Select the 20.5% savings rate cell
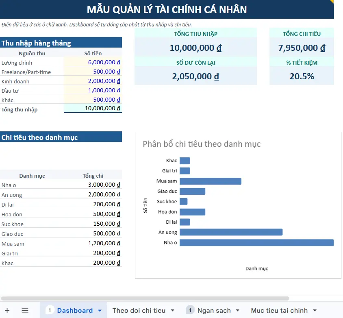This screenshot has width=343, height=318. pos(302,76)
